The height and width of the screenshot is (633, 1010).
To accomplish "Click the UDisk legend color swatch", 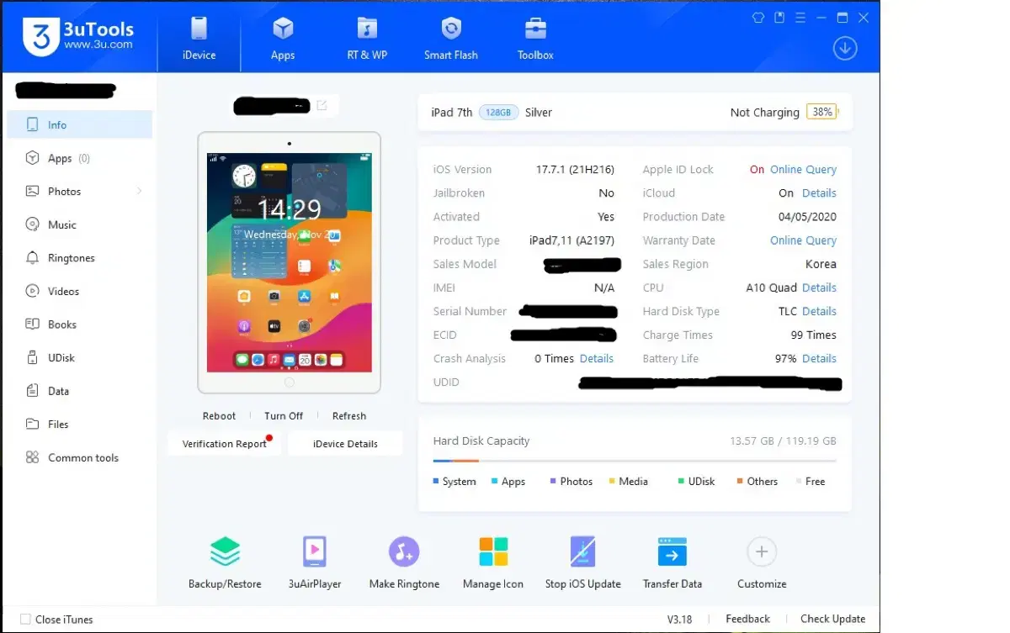I will (680, 481).
